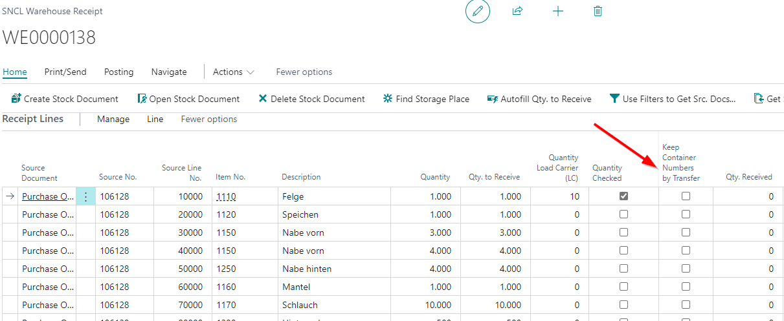
Task: Click the trash delete icon
Action: (x=598, y=12)
